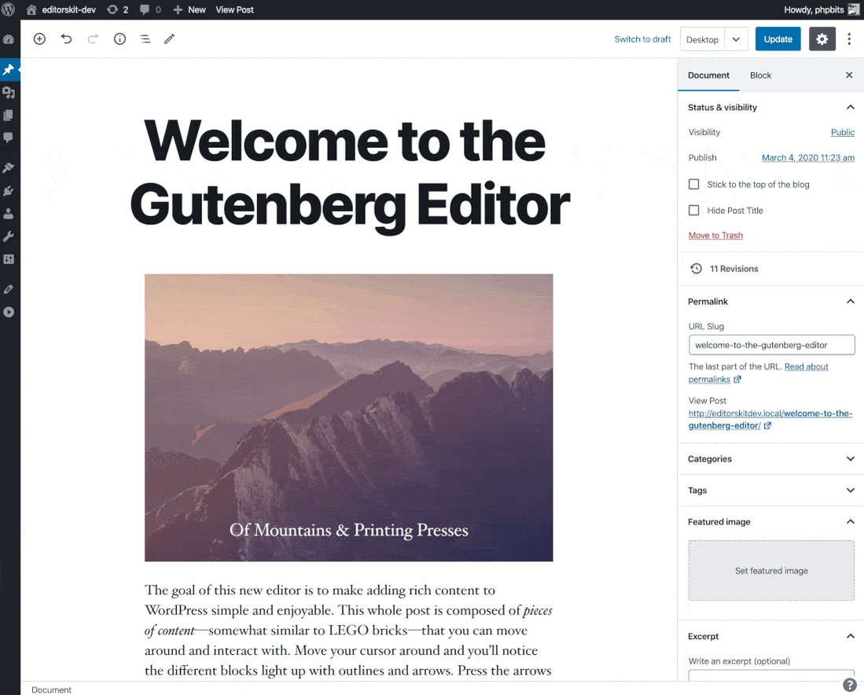Open the Media sidebar icon

[9, 92]
